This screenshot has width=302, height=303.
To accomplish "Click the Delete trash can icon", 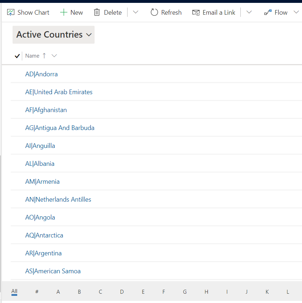I will (97, 13).
